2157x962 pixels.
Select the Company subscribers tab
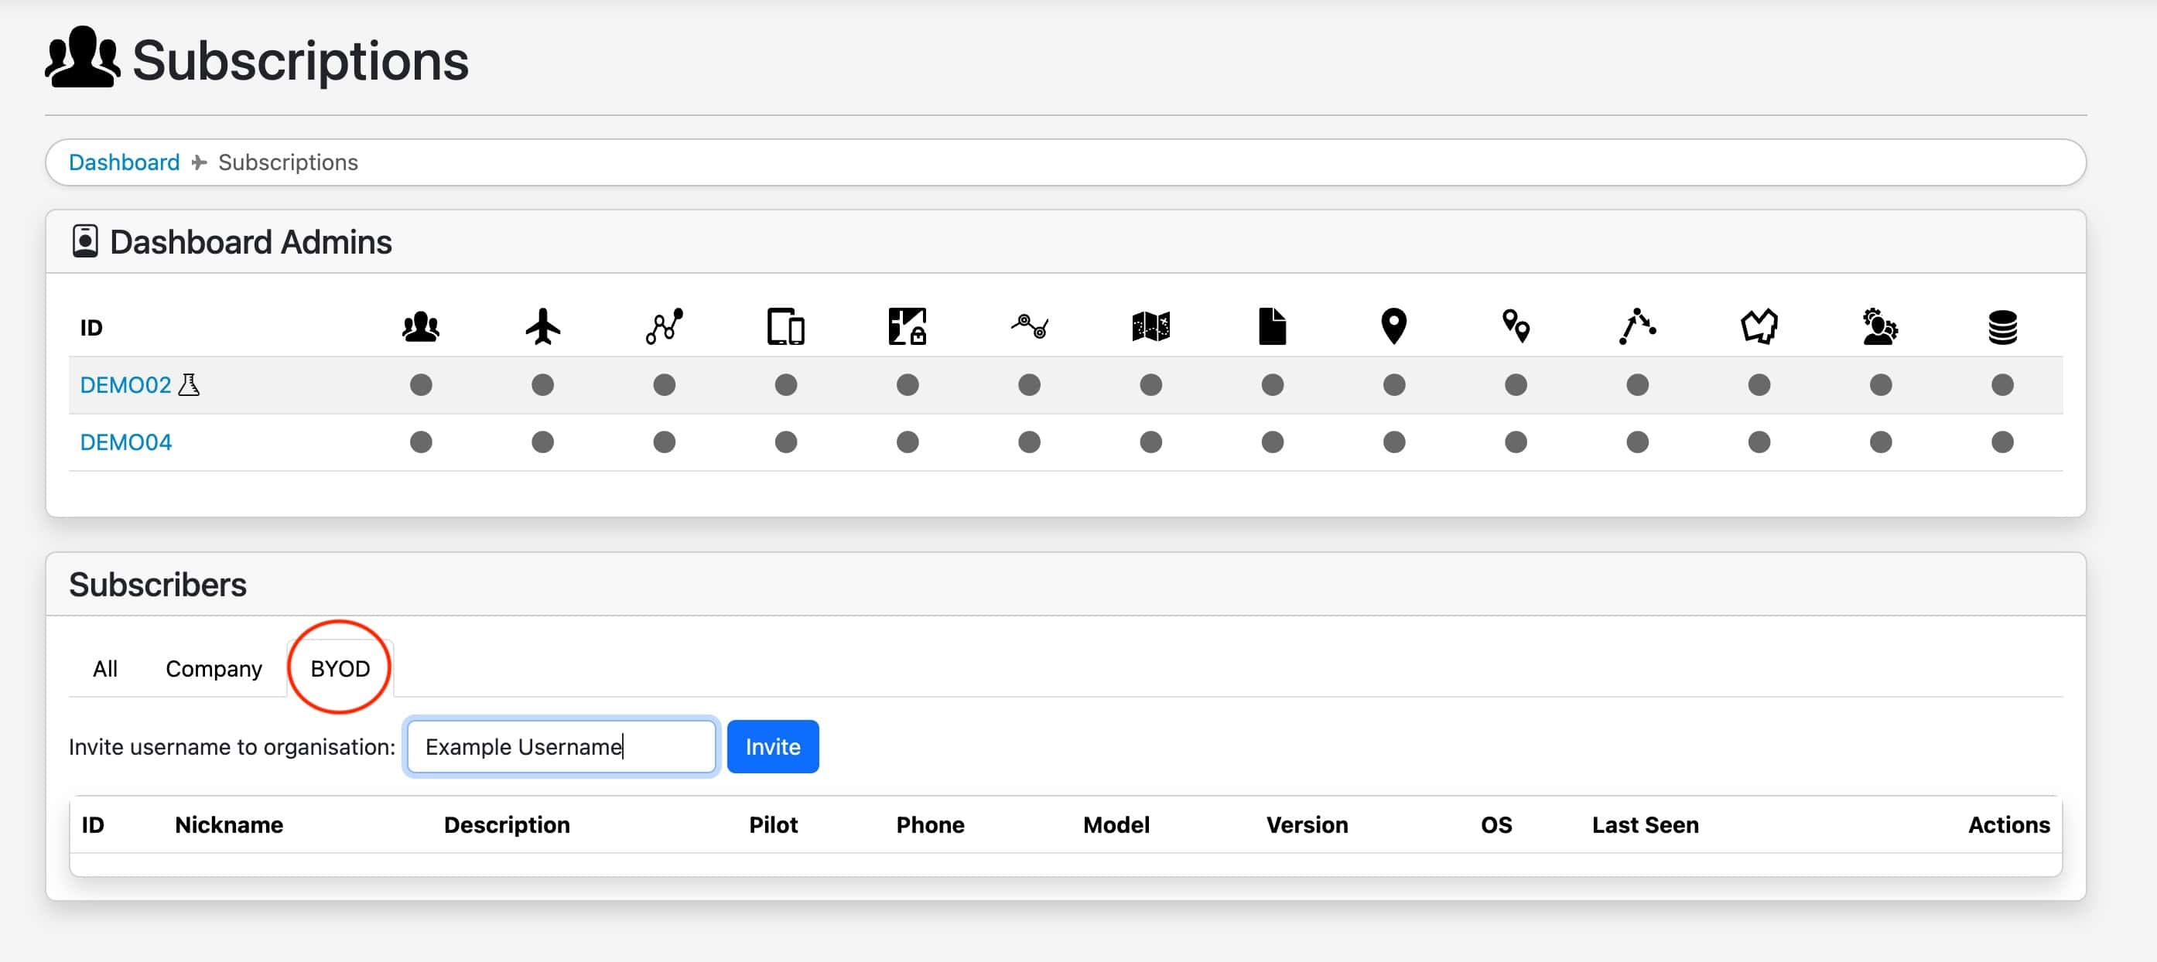(x=214, y=668)
